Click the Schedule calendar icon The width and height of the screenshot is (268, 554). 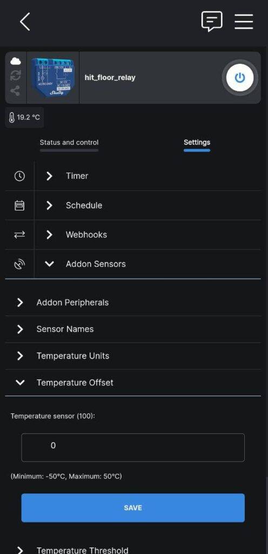coord(19,205)
